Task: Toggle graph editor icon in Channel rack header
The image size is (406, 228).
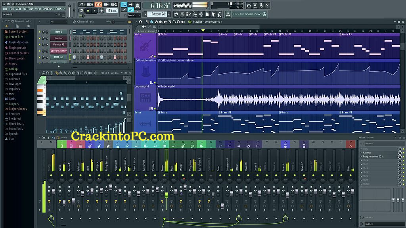Action: pos(129,22)
